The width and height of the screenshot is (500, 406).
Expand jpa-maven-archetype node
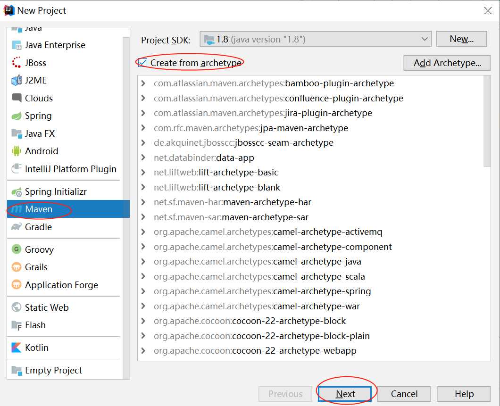[143, 128]
